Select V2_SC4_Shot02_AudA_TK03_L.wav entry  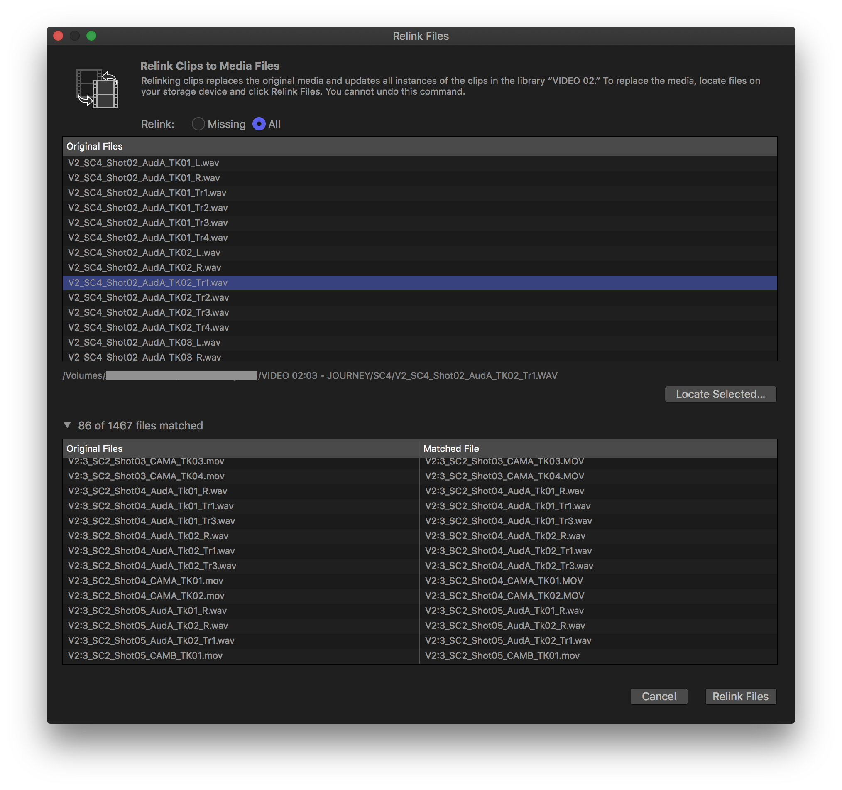point(144,342)
